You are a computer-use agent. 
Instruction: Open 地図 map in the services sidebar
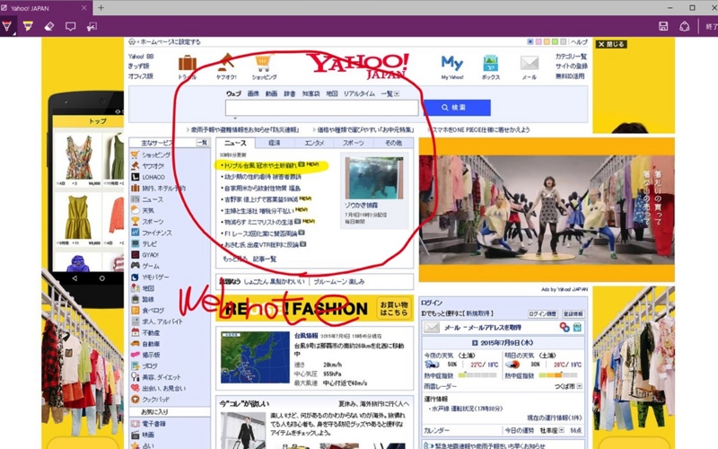[x=148, y=288]
